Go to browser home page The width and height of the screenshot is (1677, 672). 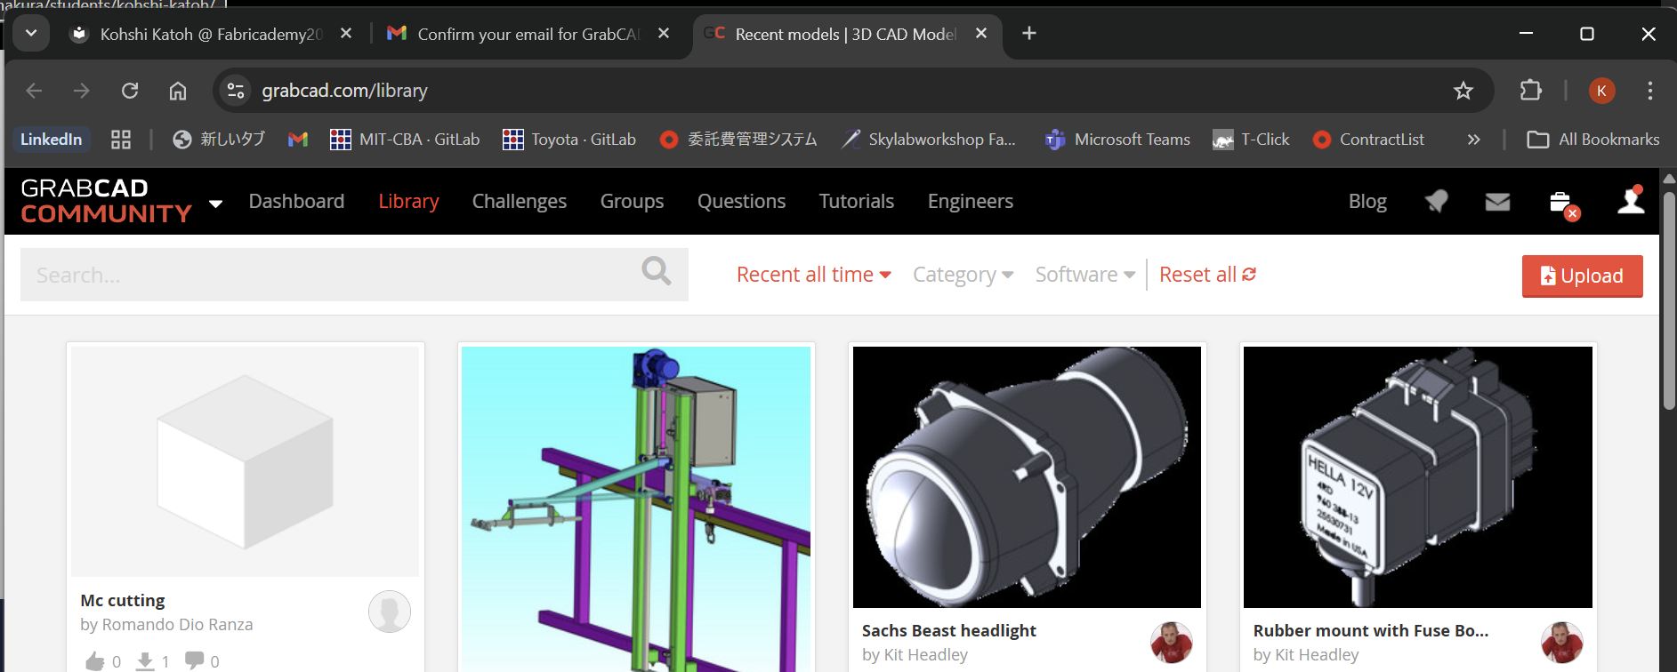178,91
